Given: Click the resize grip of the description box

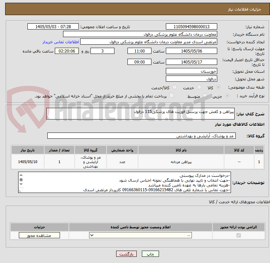Looking at the screenshot, I should [48, 118].
